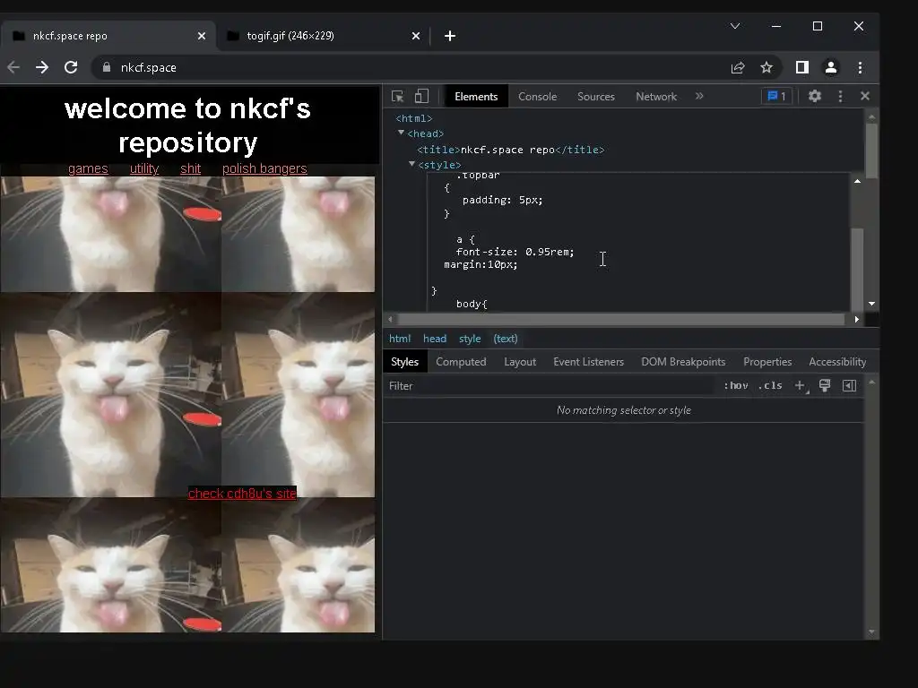Reload the nkcf.space page
The height and width of the screenshot is (688, 918).
71,67
